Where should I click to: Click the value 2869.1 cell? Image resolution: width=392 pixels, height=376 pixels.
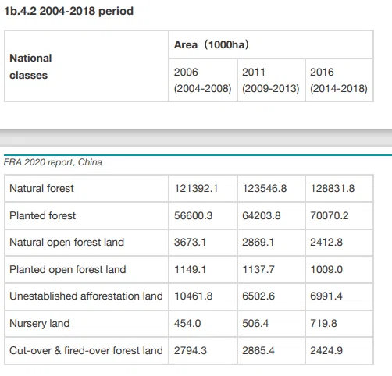point(271,243)
